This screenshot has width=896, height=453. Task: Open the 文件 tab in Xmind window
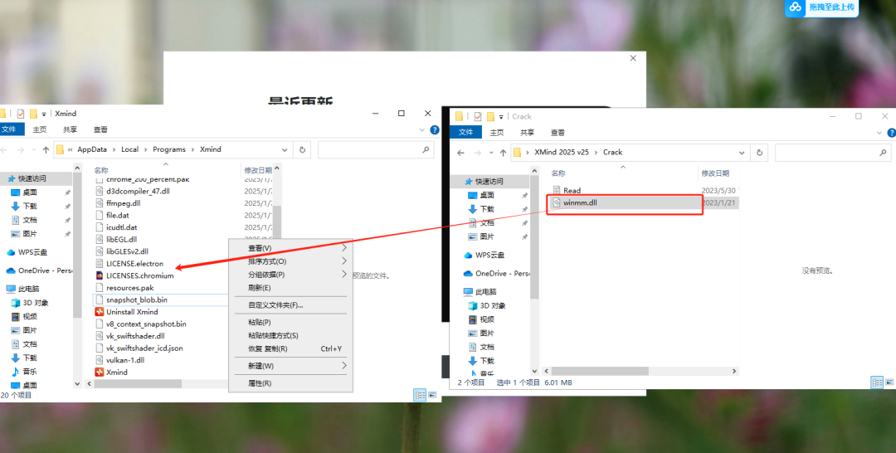click(10, 129)
